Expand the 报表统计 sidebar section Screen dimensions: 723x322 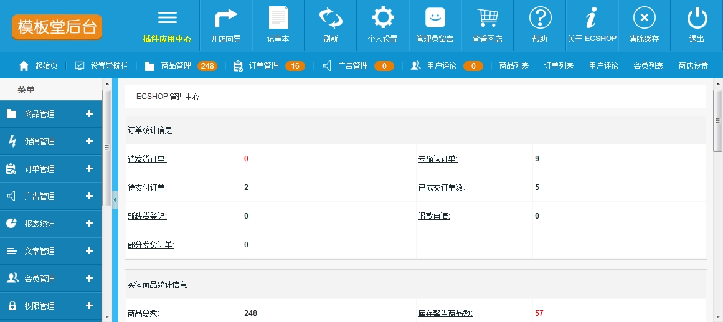(x=89, y=224)
